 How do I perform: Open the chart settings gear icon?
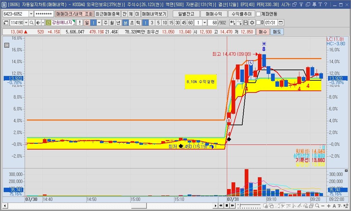click(252, 23)
